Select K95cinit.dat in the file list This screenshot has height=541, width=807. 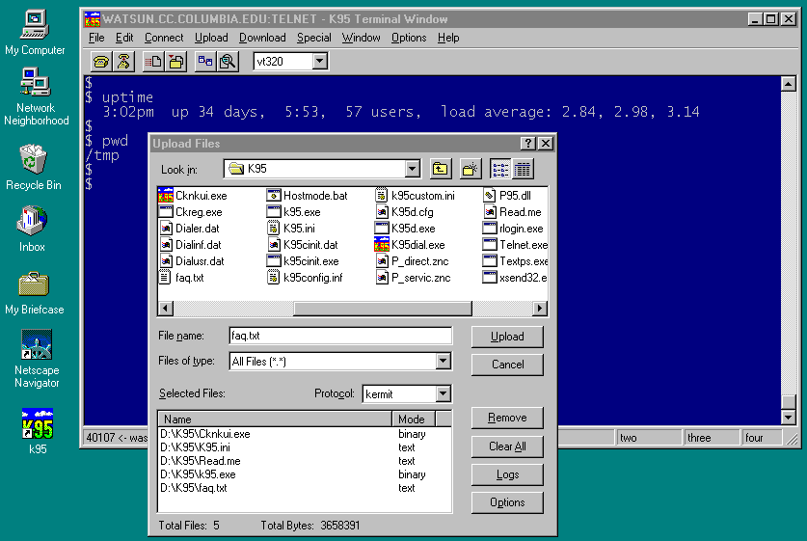303,245
